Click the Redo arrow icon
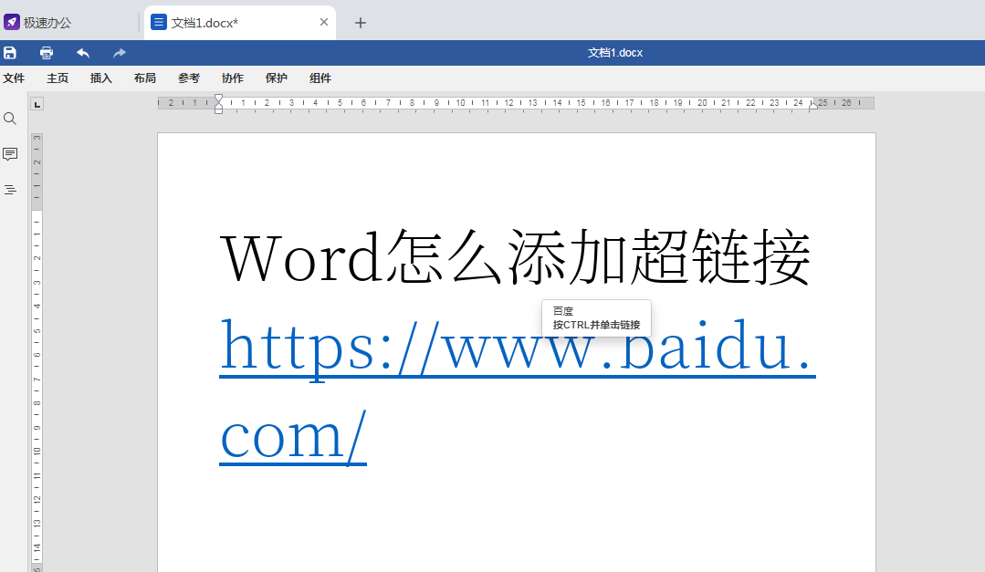This screenshot has width=985, height=572. click(120, 53)
